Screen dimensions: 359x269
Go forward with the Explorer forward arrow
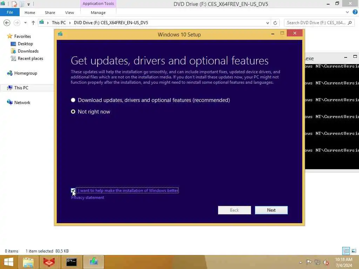point(17,23)
